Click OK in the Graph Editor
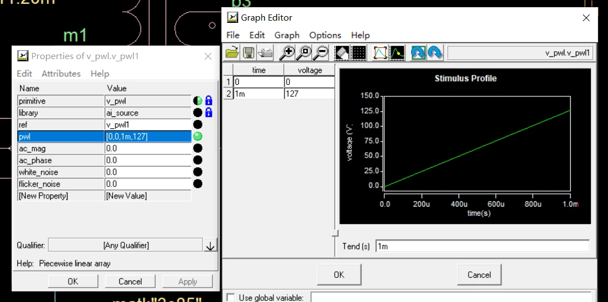This screenshot has width=608, height=302. click(x=339, y=275)
